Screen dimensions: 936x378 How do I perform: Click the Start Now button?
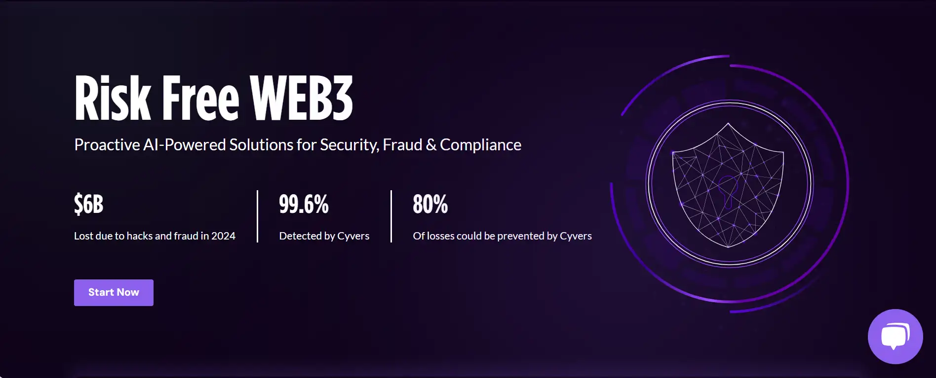pos(114,292)
